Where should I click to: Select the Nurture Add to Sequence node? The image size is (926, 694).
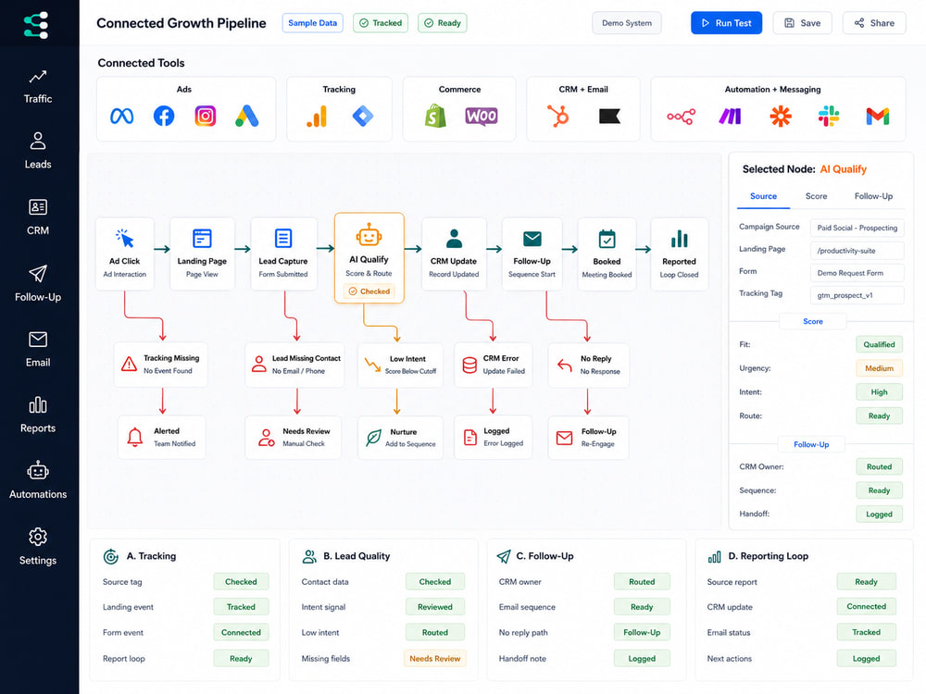(400, 438)
